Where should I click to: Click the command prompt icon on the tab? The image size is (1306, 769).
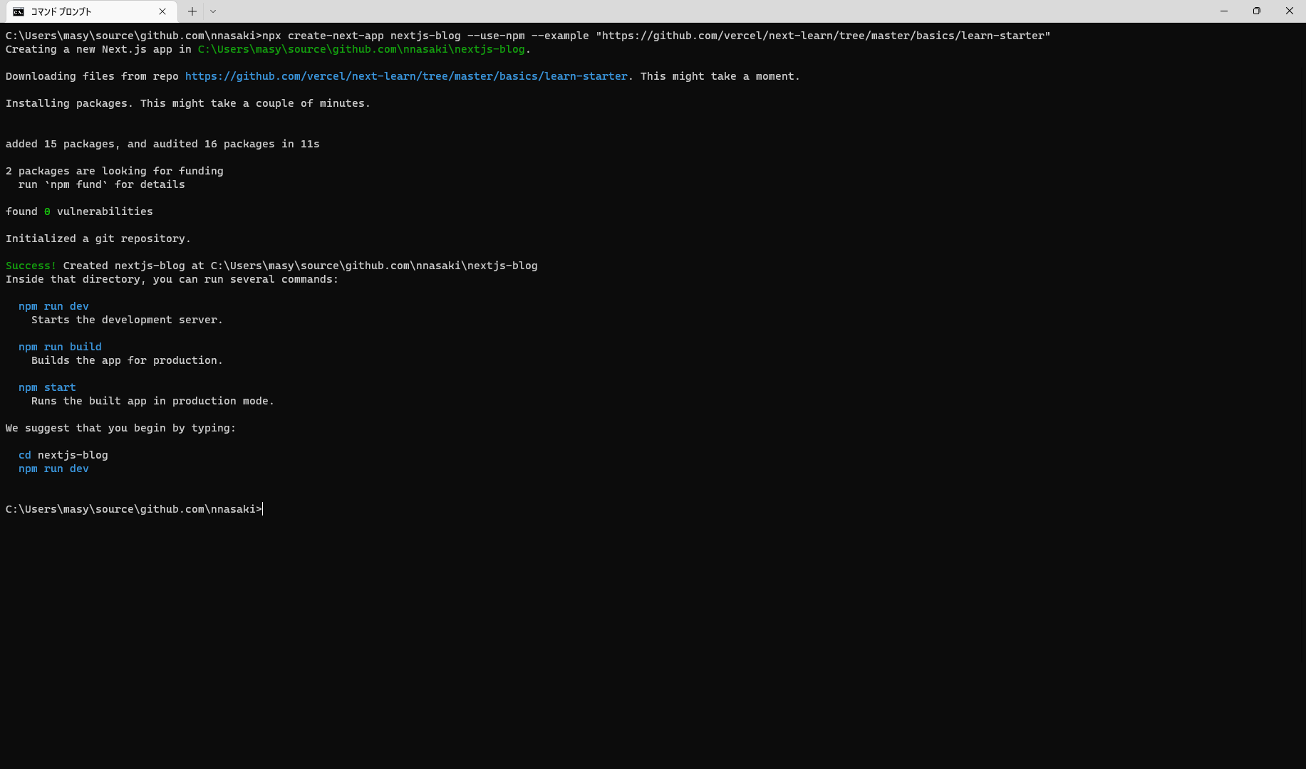coord(19,11)
